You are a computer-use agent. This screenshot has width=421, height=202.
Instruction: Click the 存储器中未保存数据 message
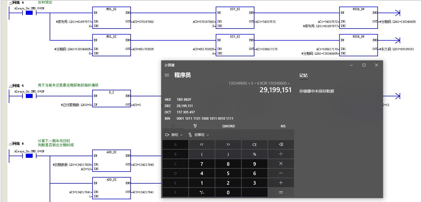pos(317,91)
